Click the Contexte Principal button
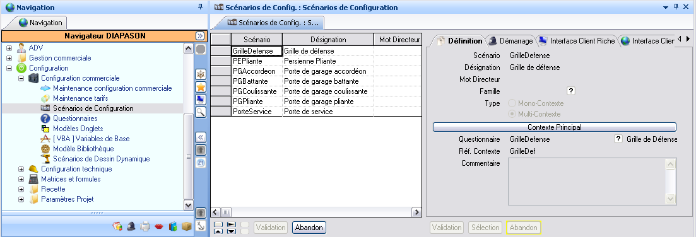 pos(555,127)
